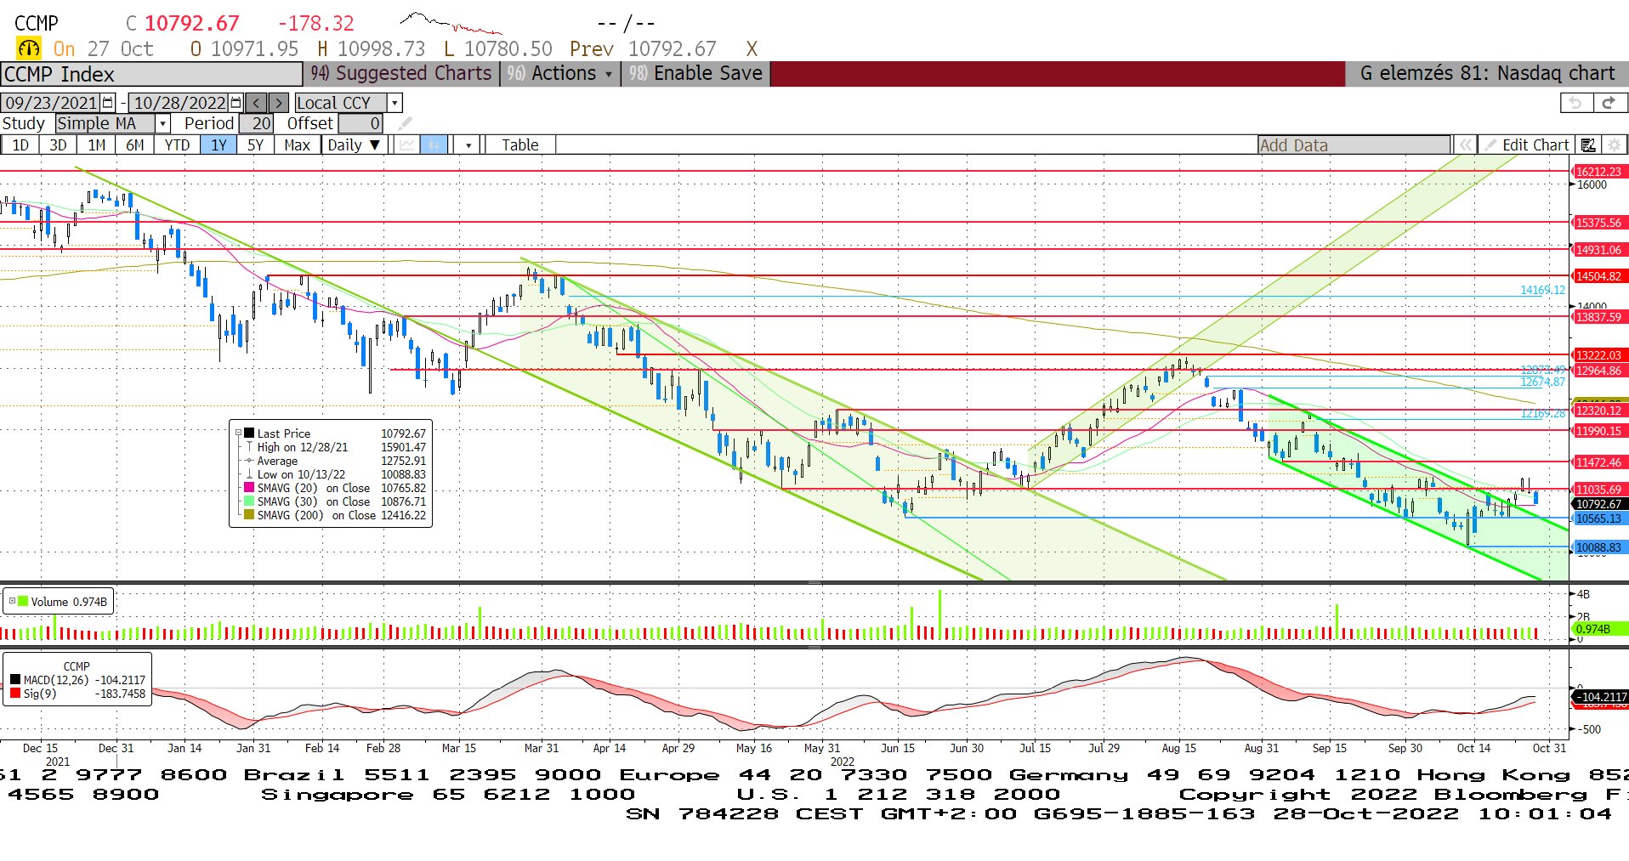Select the 6M range tab
Image resolution: width=1629 pixels, height=861 pixels.
click(x=135, y=144)
